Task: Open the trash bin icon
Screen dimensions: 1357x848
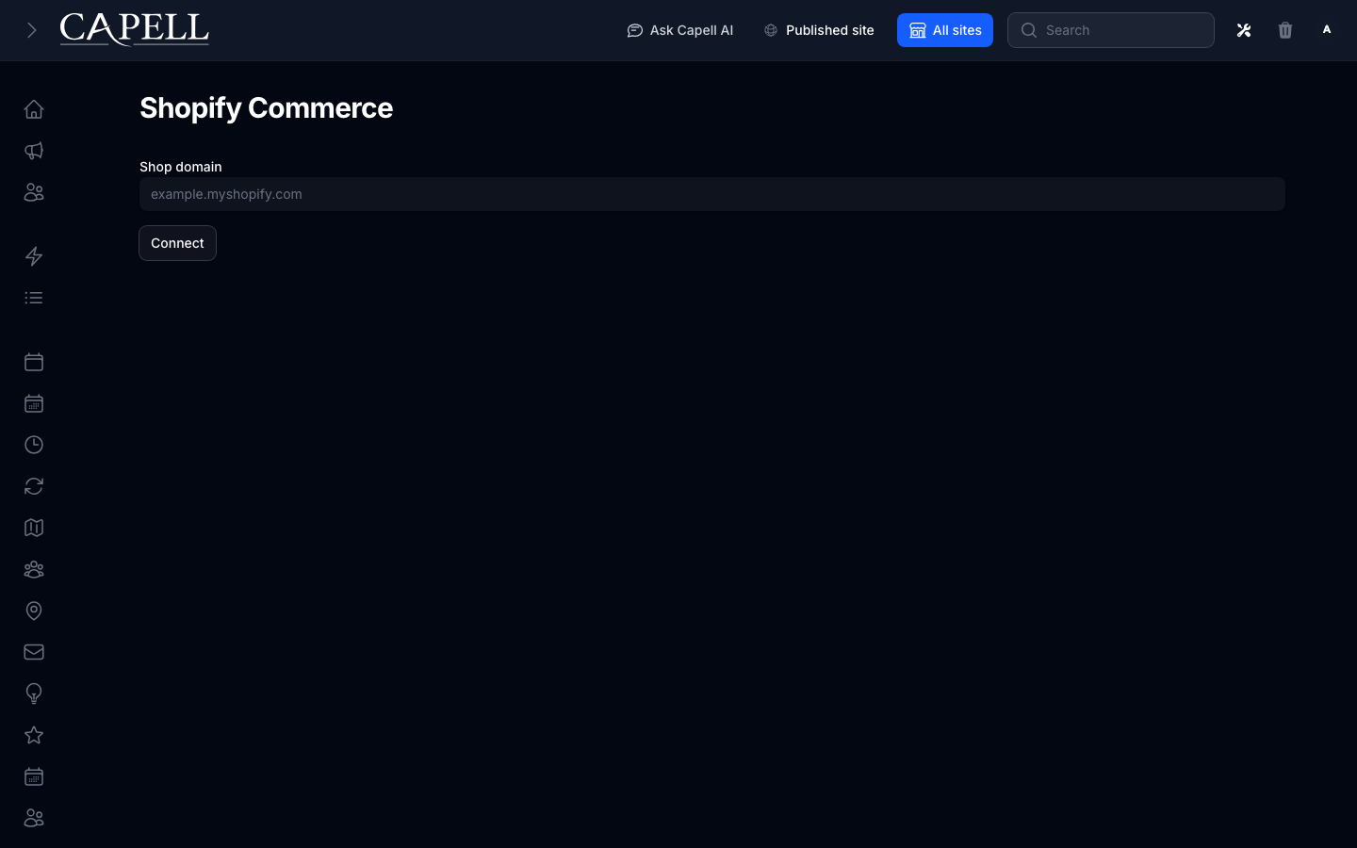Action: tap(1285, 30)
